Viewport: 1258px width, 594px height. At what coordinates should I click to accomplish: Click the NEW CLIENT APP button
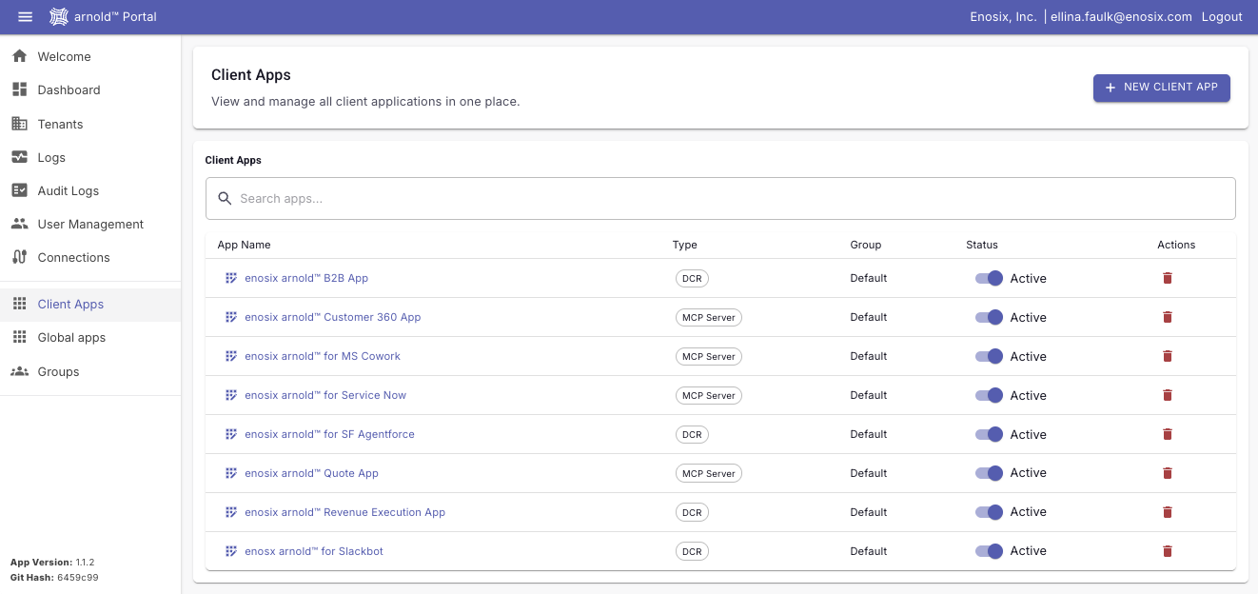pyautogui.click(x=1162, y=88)
